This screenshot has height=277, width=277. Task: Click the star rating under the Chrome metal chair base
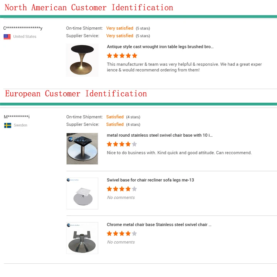coord(122,233)
